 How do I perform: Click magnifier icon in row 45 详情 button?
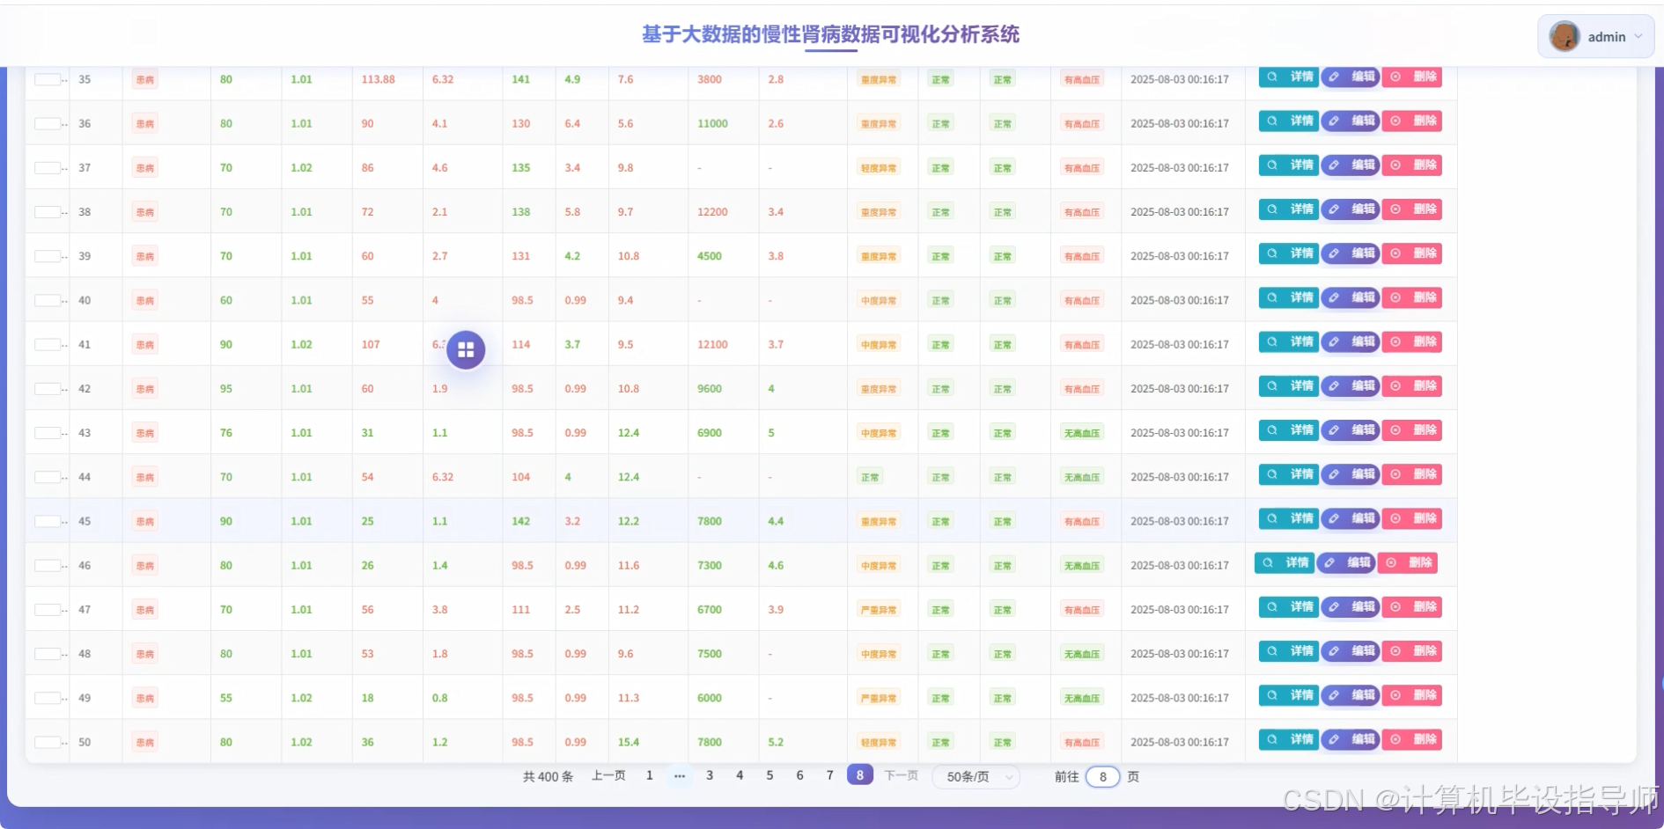coord(1272,518)
